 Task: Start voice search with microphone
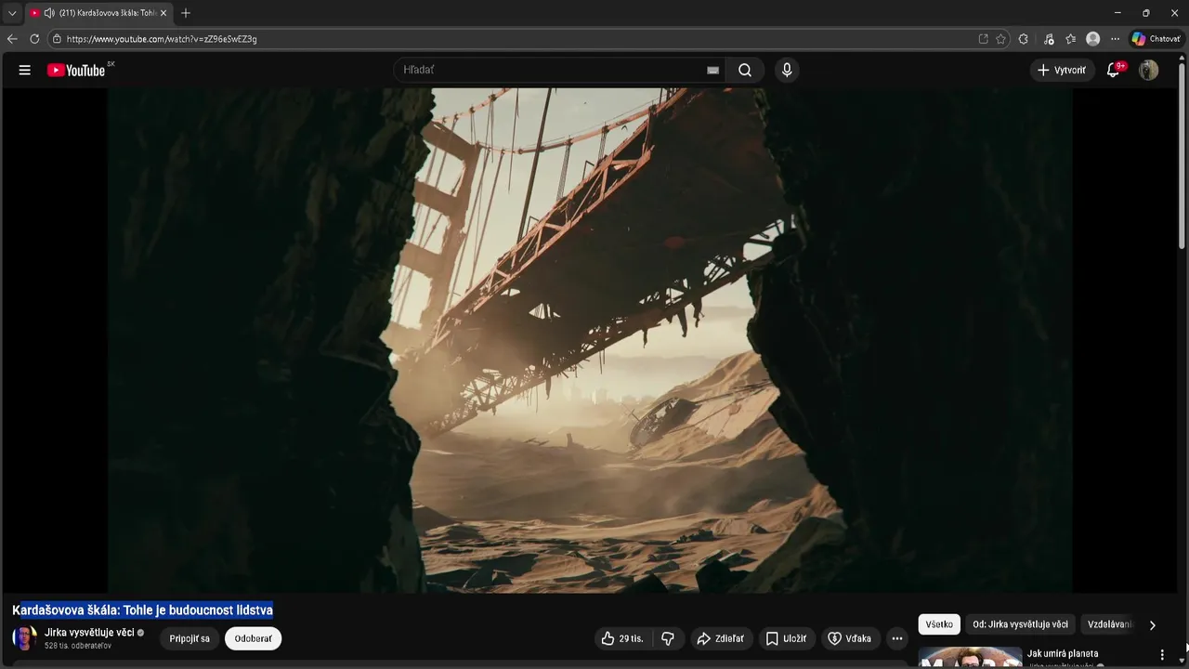coord(787,70)
